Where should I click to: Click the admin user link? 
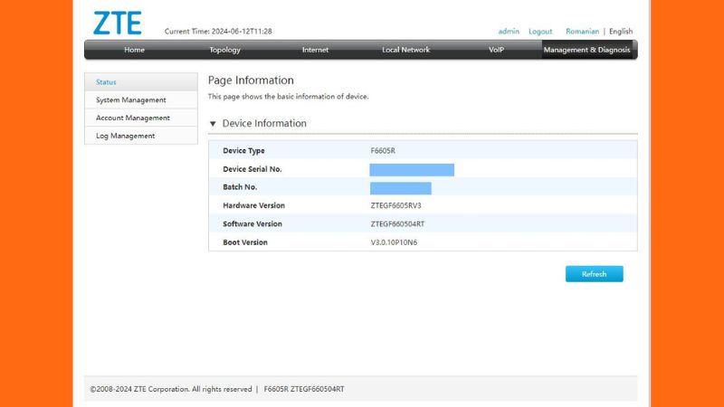tap(509, 32)
